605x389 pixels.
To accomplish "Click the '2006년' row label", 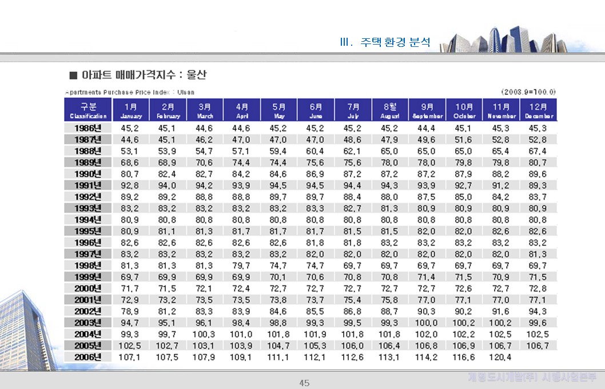I will 87,357.
